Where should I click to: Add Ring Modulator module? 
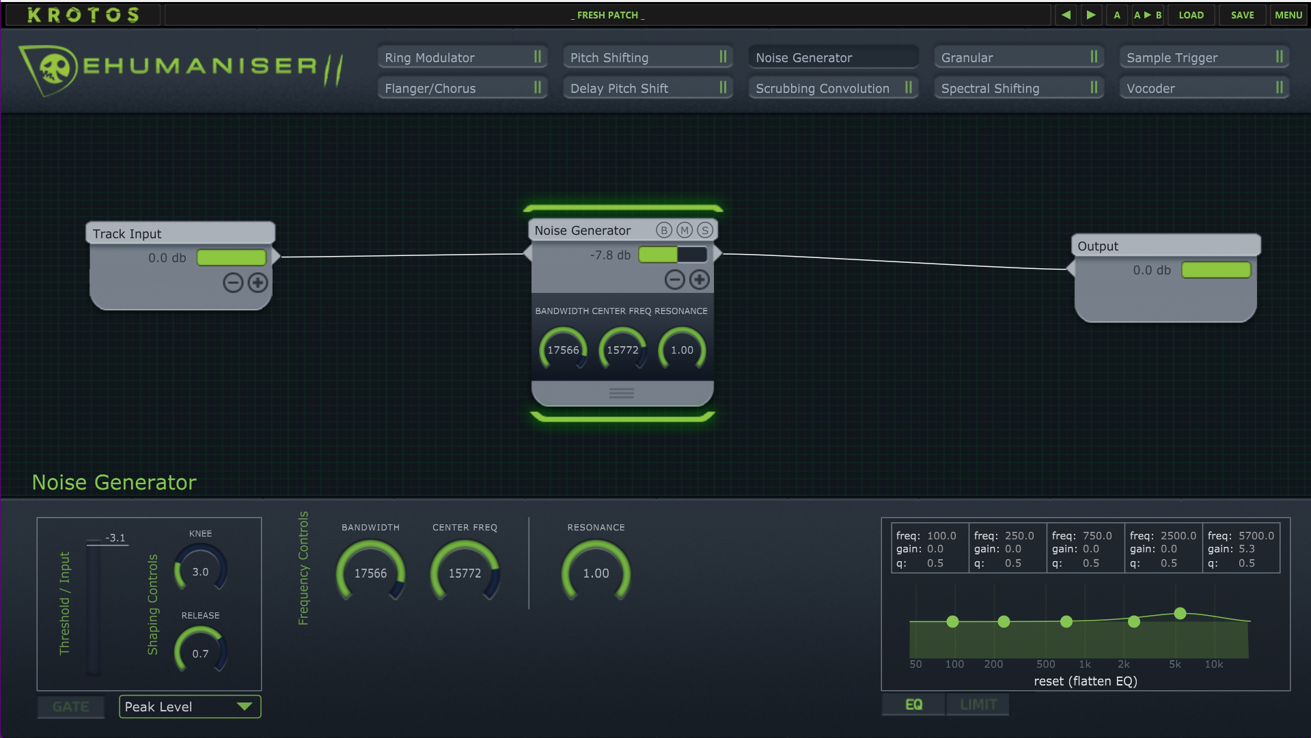463,57
